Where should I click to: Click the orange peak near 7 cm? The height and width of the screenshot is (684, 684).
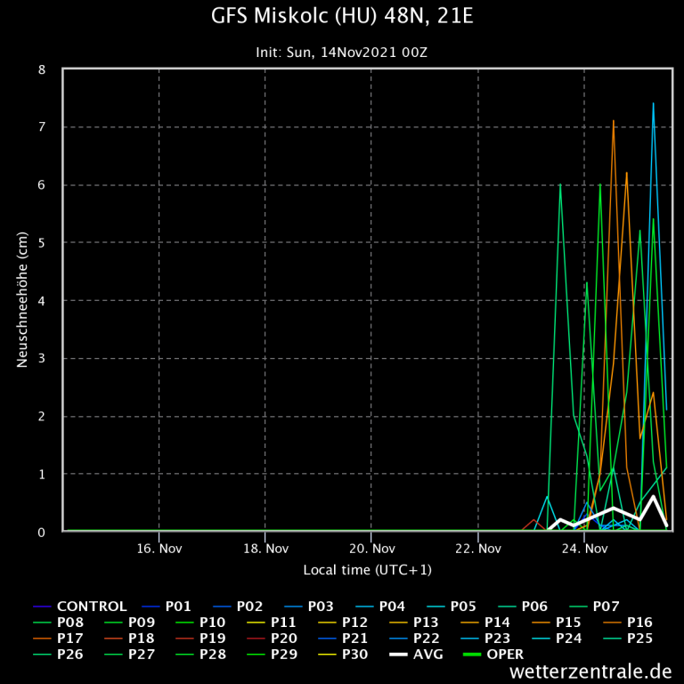coord(614,121)
